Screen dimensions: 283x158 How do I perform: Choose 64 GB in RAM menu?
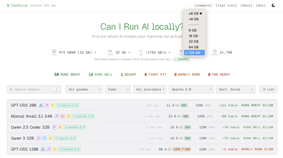pos(194,47)
